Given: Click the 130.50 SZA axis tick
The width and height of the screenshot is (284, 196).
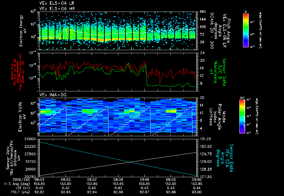Looking at the screenshot, I should pos(205,146).
